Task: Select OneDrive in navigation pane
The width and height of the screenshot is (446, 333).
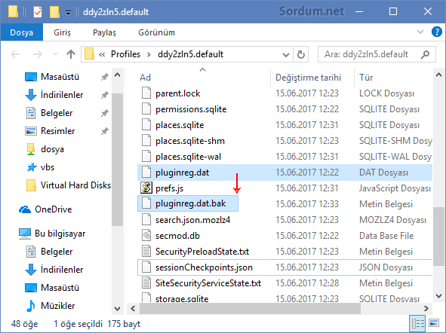Action: [45, 209]
